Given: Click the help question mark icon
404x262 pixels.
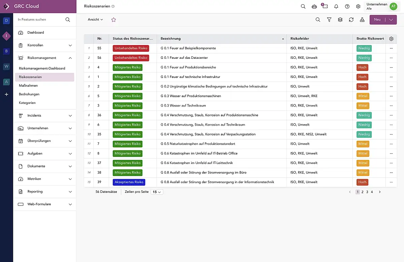Looking at the screenshot, I should [x=347, y=6].
